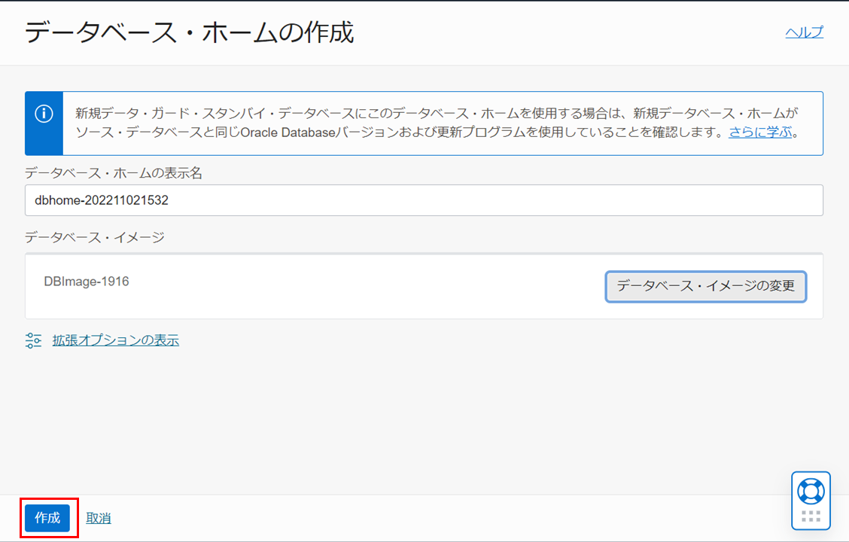Click the データベース・イメージ label
Viewport: 849px width, 542px height.
click(x=94, y=237)
